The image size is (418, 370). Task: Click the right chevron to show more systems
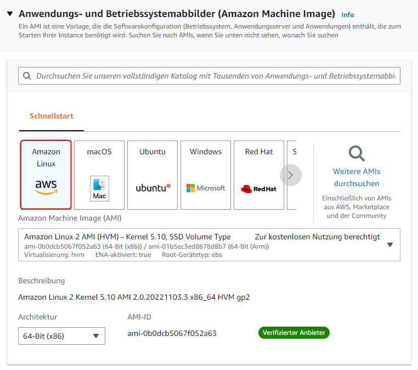coord(291,175)
